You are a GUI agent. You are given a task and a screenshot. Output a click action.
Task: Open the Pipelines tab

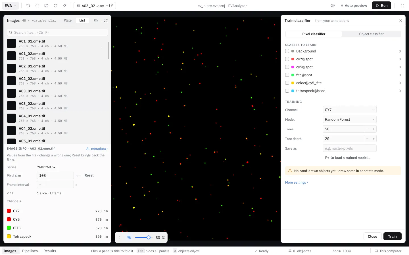pos(30,251)
